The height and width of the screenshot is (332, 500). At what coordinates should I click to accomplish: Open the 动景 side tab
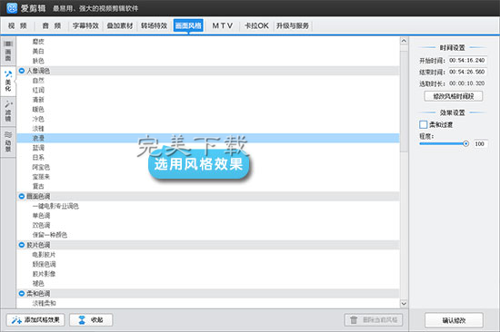(x=8, y=142)
